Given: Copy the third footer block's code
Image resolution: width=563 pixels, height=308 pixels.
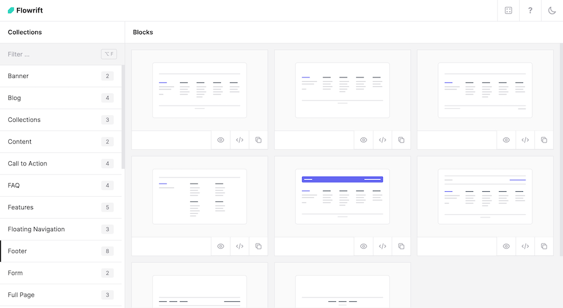Looking at the screenshot, I should click(544, 140).
